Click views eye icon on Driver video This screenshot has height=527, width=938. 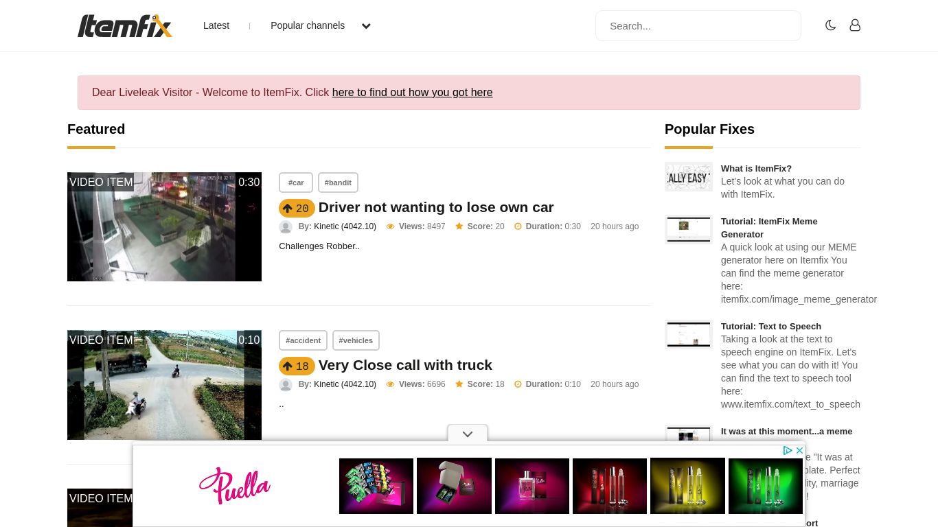coord(390,226)
